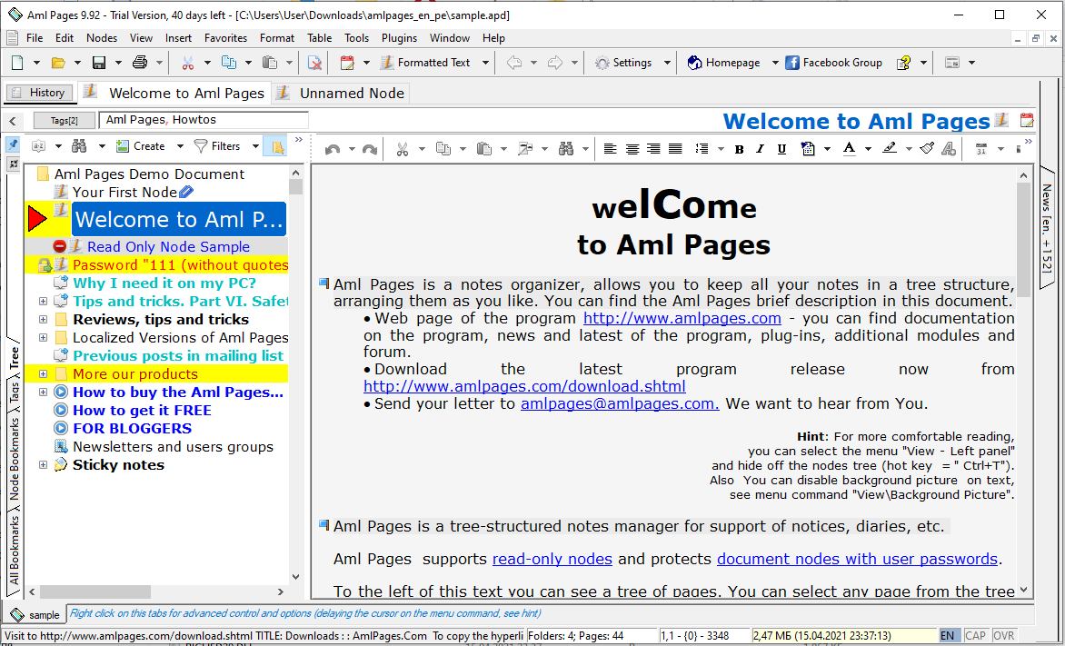Click the tags field containing 'Aml Pages, Howtos'
Viewport: 1065px width, 646px height.
(x=204, y=120)
